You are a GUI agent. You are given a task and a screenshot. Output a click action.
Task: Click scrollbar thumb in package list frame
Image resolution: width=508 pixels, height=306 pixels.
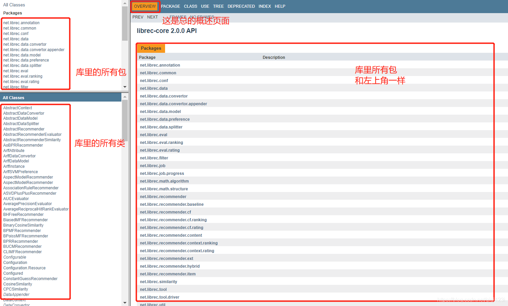coord(125,23)
